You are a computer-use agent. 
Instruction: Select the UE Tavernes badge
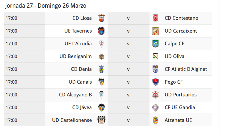point(101,31)
